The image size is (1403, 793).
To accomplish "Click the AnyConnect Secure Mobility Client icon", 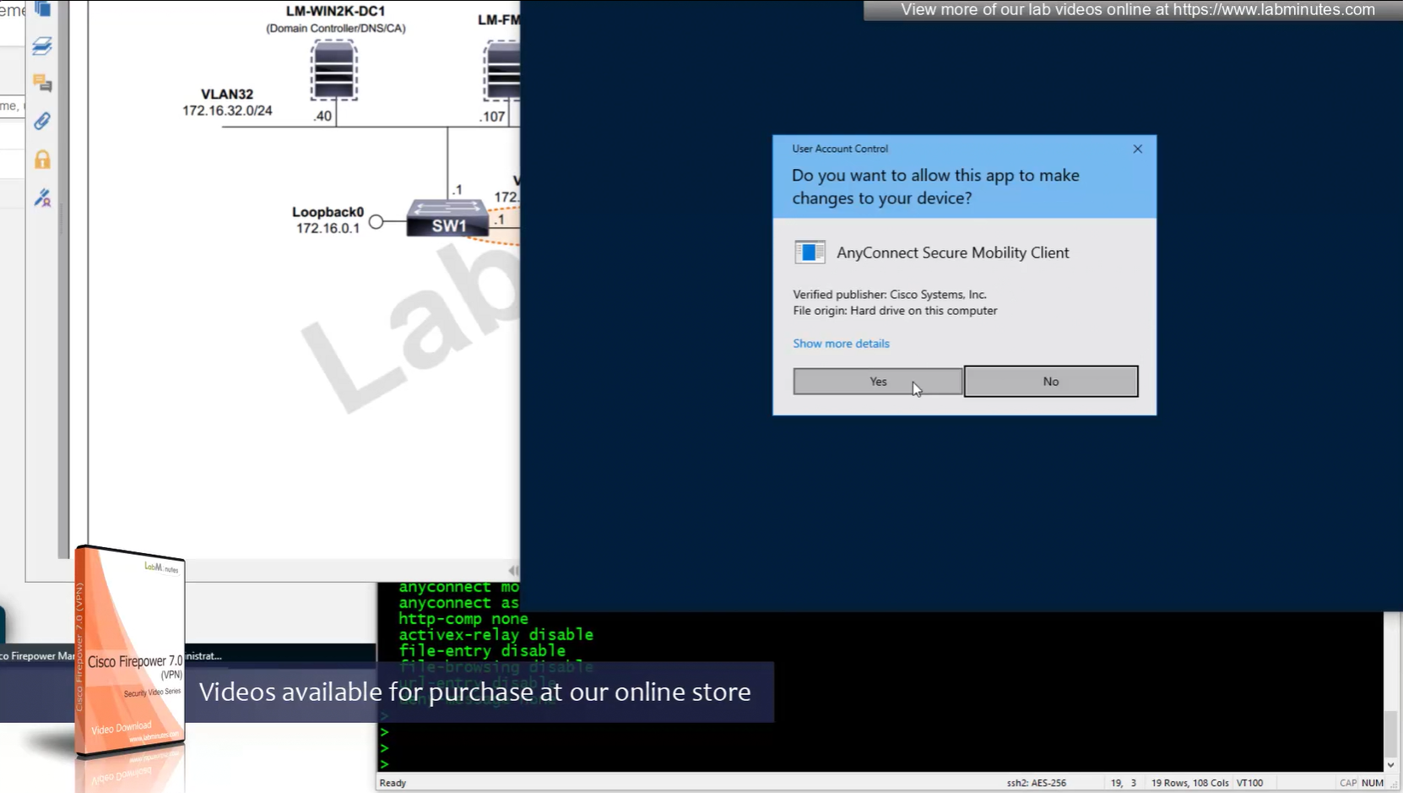I will click(x=810, y=253).
